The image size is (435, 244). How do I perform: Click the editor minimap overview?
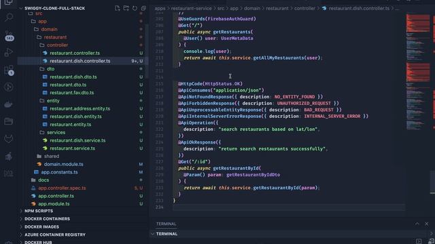418,72
